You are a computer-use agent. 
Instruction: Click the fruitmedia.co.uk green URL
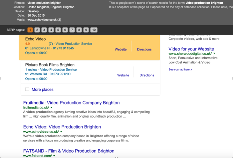tap(36, 108)
